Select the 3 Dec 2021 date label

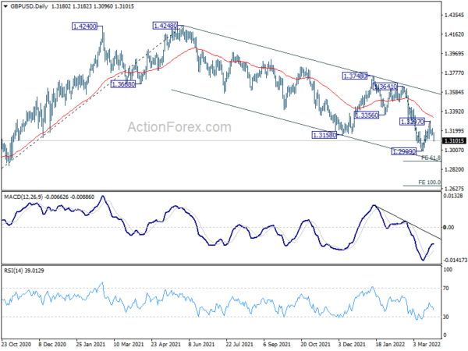(351, 344)
